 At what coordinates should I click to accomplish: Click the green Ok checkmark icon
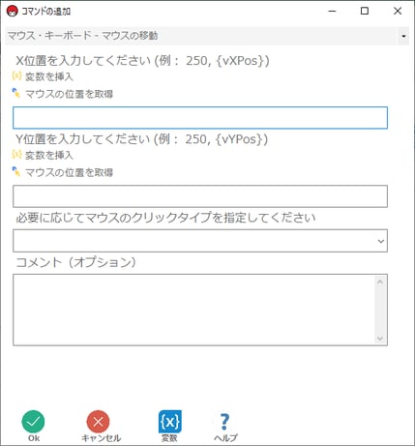click(x=33, y=422)
